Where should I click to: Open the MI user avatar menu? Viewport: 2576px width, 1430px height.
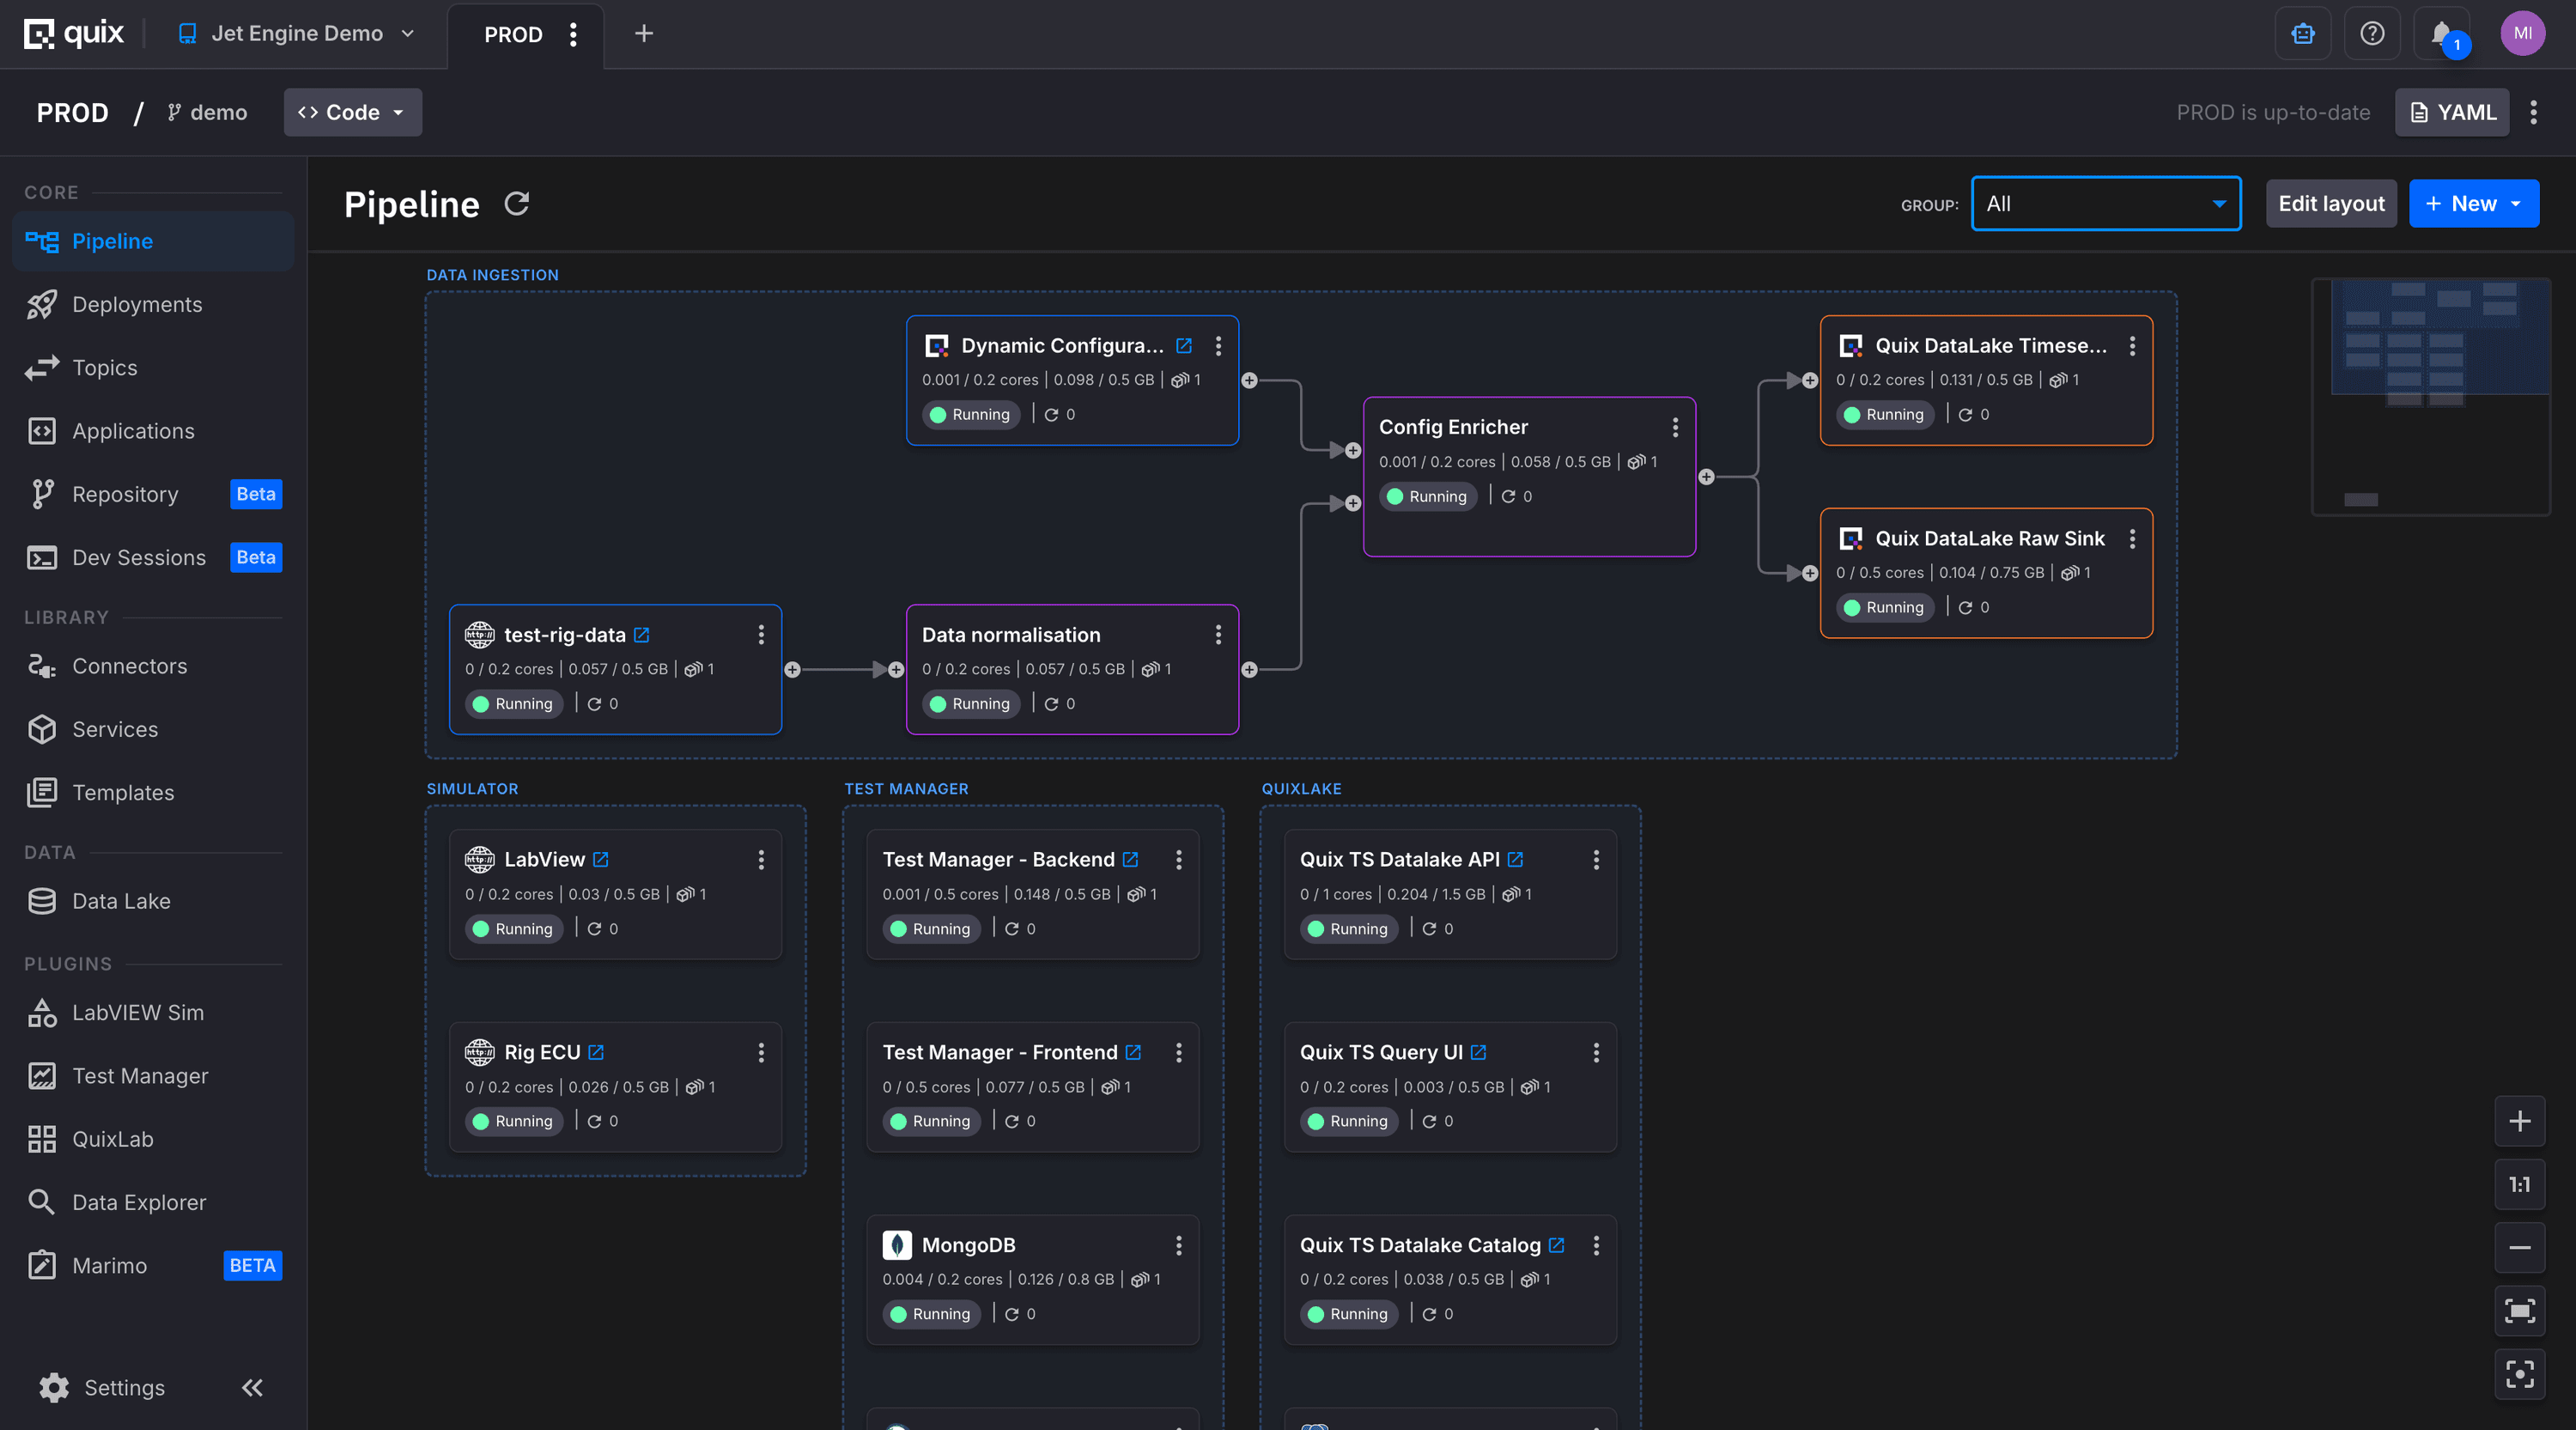2522,34
